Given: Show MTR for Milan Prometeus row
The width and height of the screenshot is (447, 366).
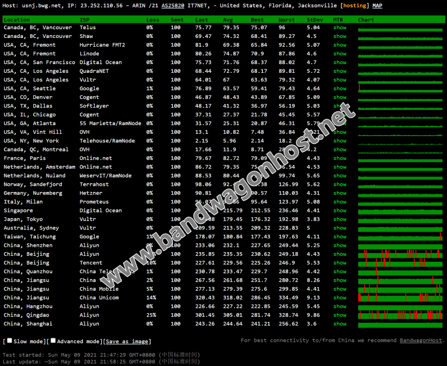Looking at the screenshot, I should coord(340,202).
